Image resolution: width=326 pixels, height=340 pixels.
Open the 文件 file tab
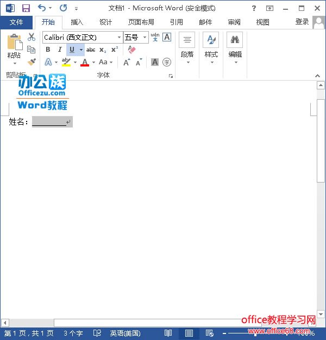click(16, 22)
